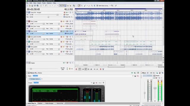190x106 pixels.
Task: Save the FX chain with disk icon
Action: point(135,76)
